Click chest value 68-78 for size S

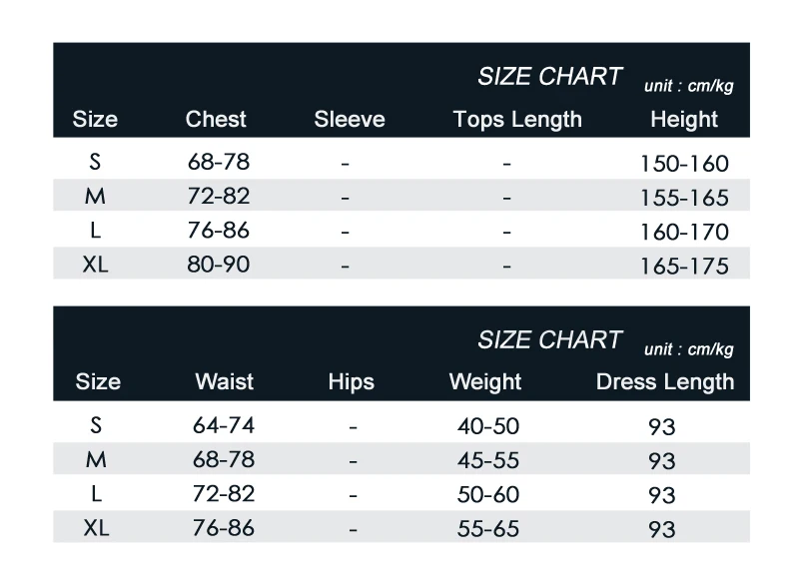[x=219, y=163]
